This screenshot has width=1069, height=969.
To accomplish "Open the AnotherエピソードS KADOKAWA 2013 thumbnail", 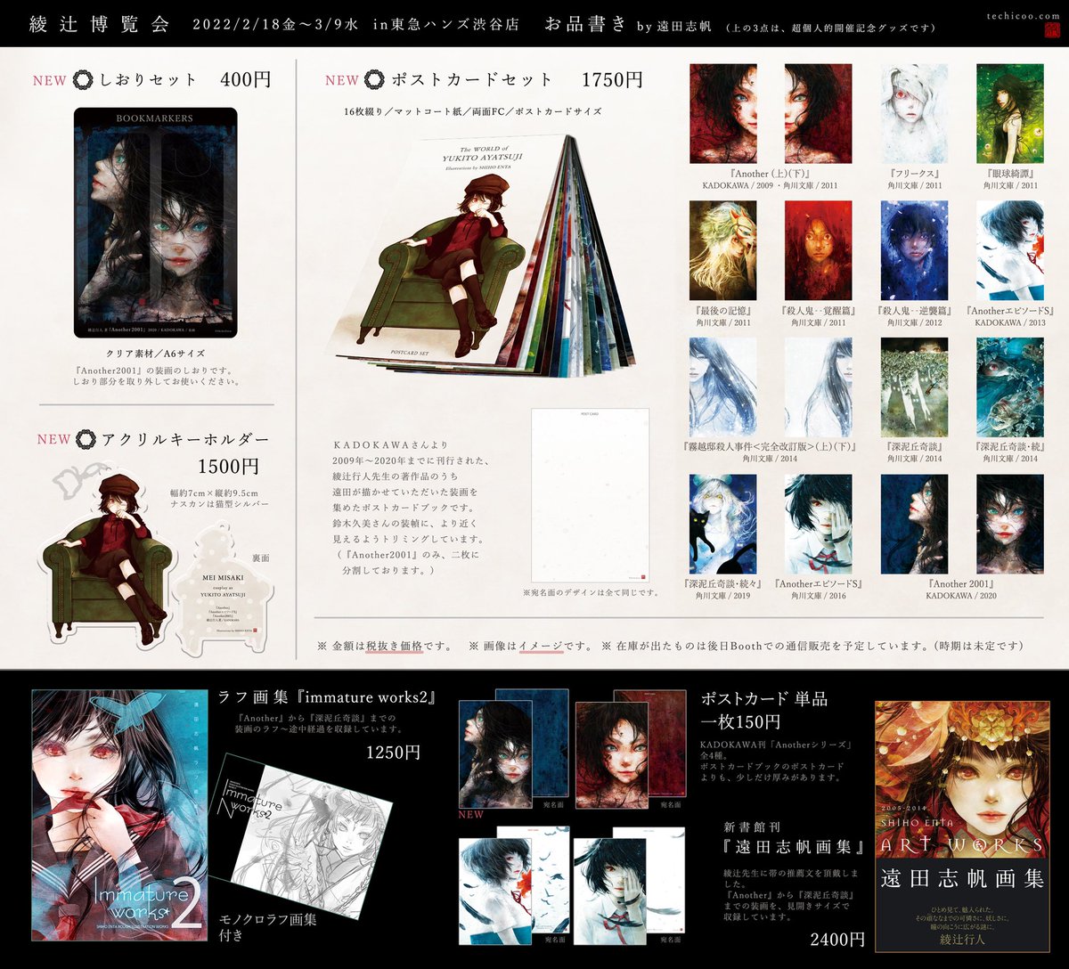I will 1010,250.
